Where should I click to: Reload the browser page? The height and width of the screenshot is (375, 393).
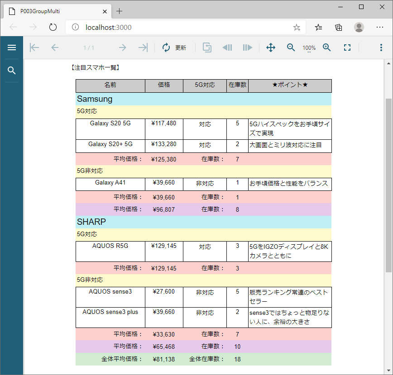pyautogui.click(x=53, y=27)
